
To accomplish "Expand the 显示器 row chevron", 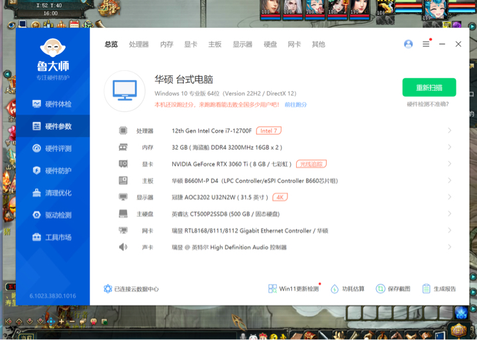I will pos(449,198).
